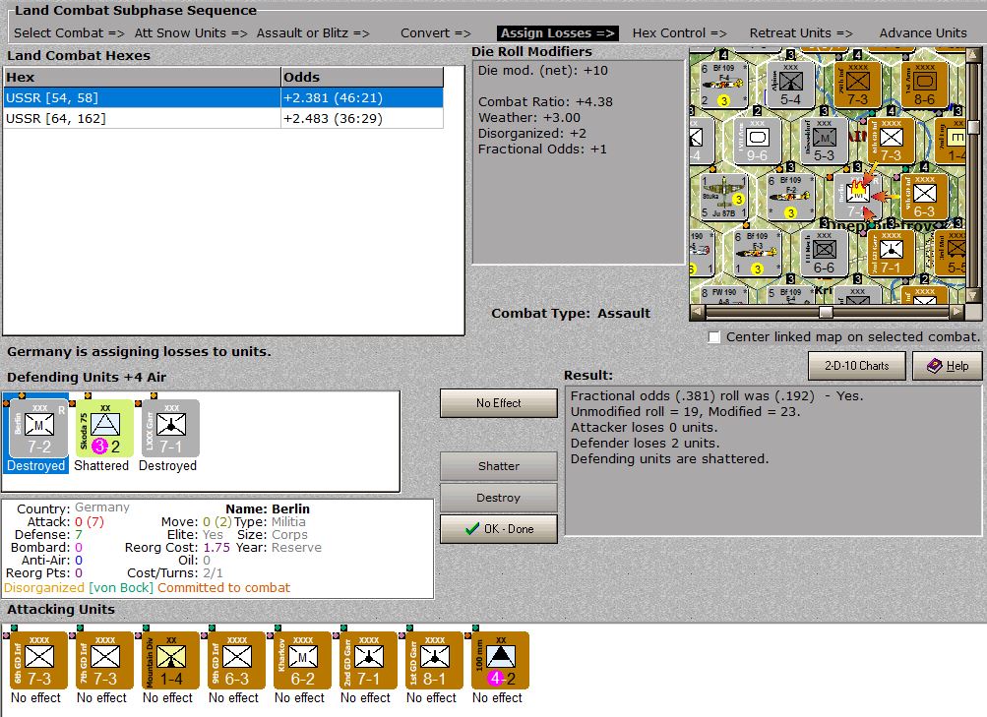Screen dimensions: 987x717
Task: Click the von Bock HQ reference text
Action: pyautogui.click(x=121, y=587)
